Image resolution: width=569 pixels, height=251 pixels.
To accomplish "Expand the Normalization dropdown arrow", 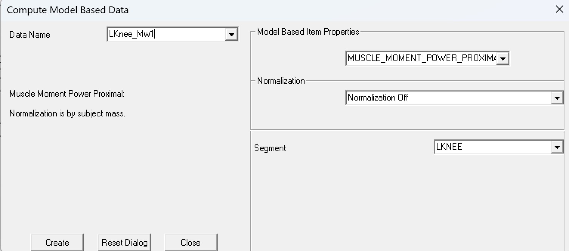I will [557, 98].
